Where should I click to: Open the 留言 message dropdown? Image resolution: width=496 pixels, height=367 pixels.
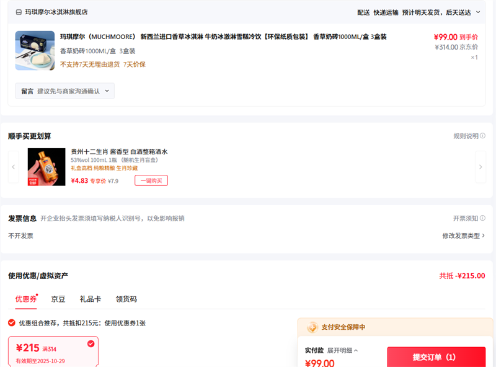[65, 91]
